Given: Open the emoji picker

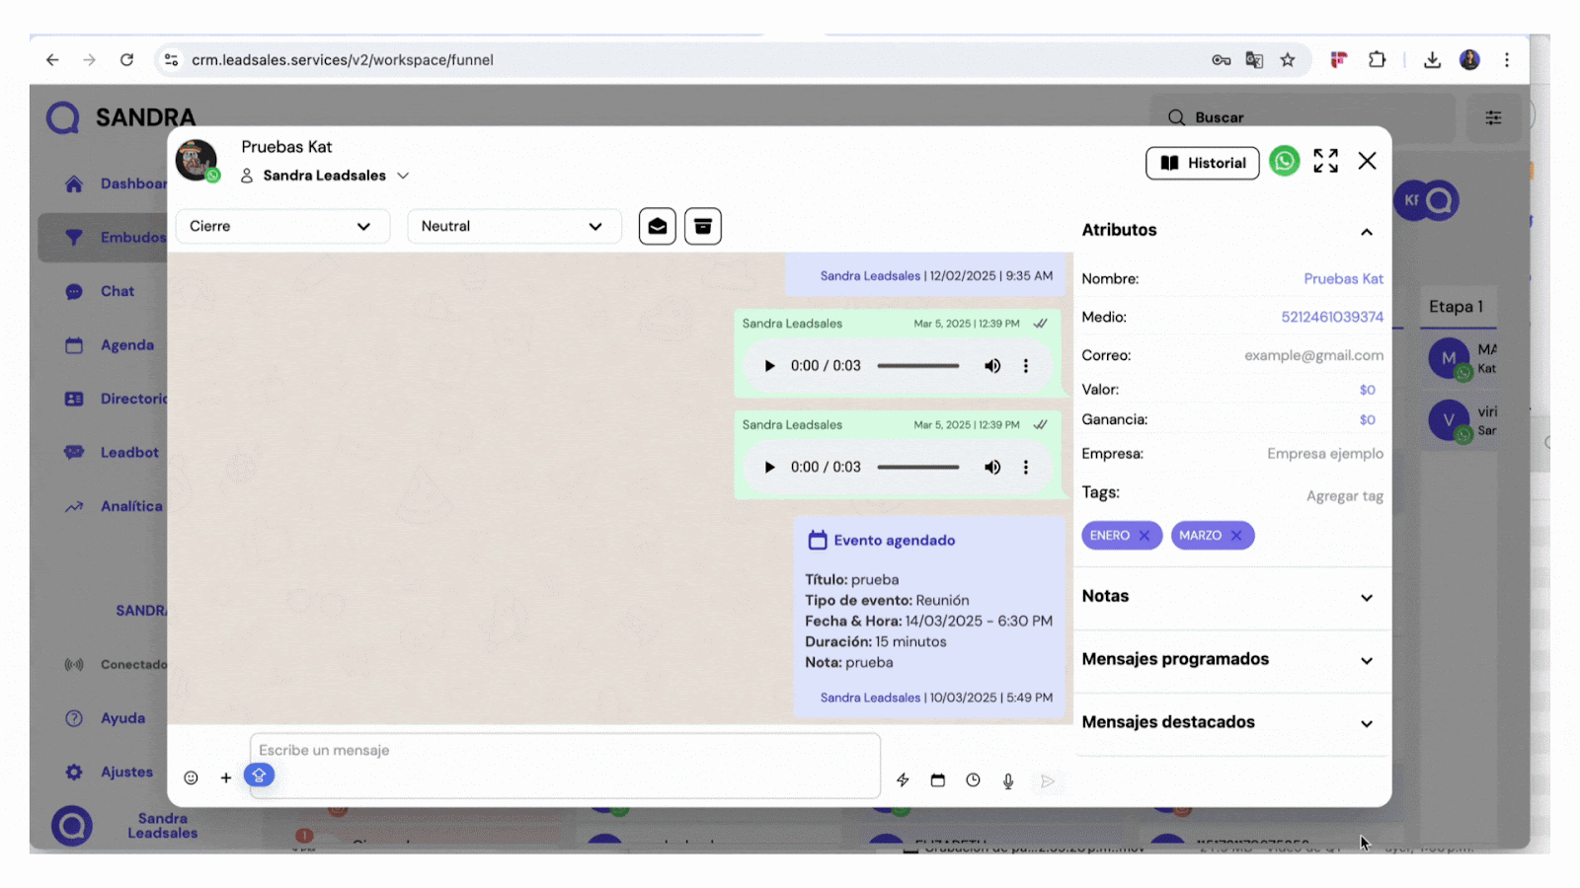Looking at the screenshot, I should tap(191, 777).
